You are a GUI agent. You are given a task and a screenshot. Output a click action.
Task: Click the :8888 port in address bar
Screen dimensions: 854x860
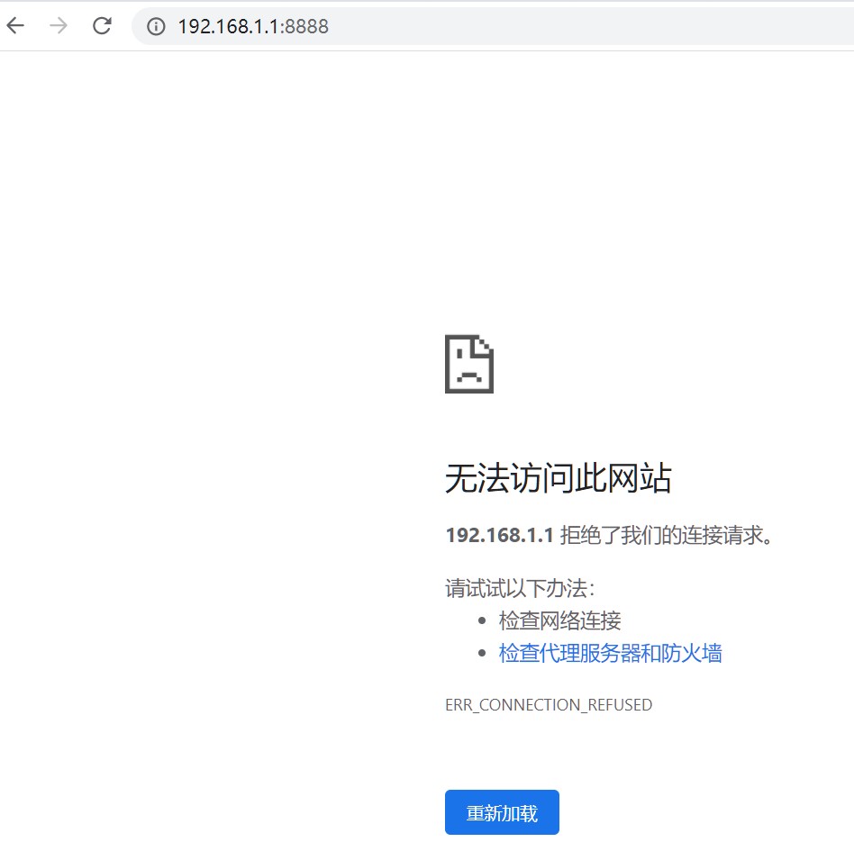click(x=305, y=26)
